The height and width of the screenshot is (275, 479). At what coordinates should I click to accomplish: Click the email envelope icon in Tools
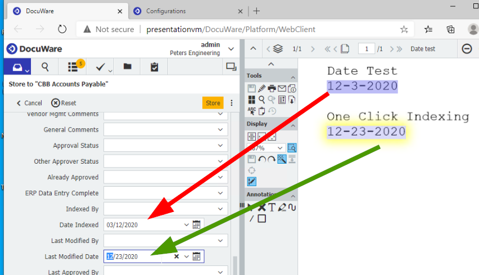(282, 88)
